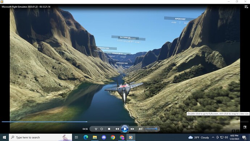Play the paused flight simulator video
Viewport: 250px width, 141px height.
pyautogui.click(x=125, y=129)
